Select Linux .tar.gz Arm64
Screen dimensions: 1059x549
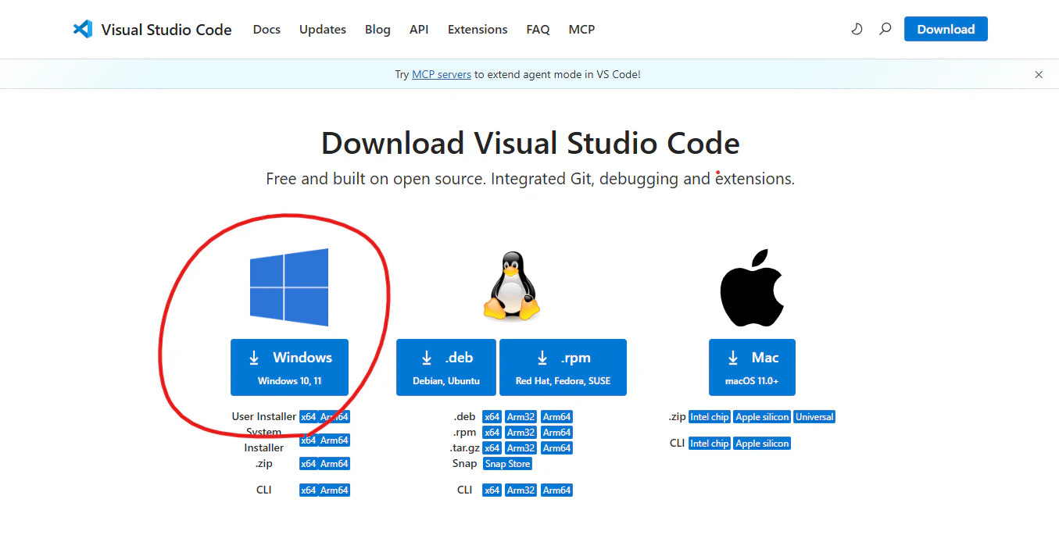[556, 448]
